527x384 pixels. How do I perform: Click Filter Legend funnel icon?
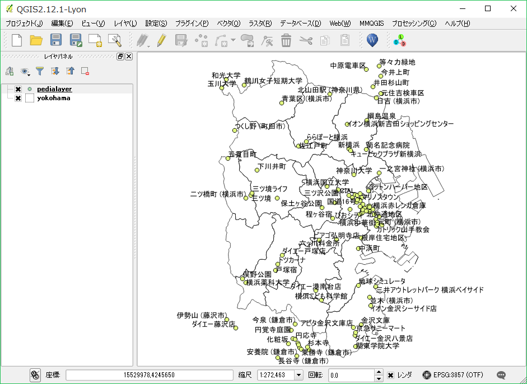[x=40, y=71]
